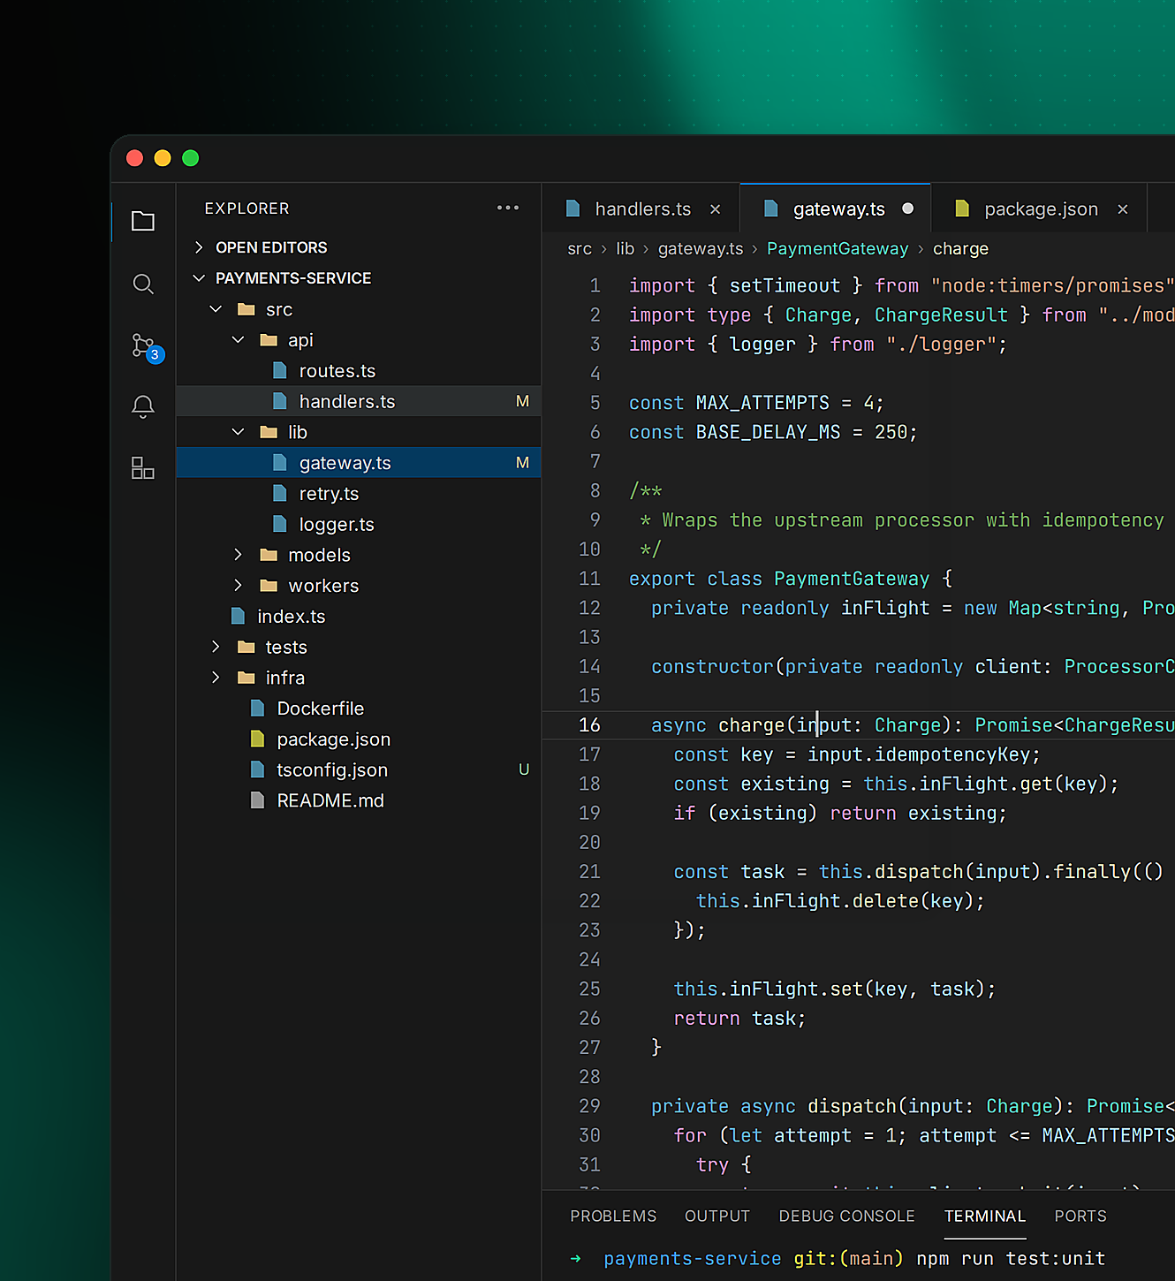This screenshot has width=1175, height=1281.
Task: Click the package.json tab file icon
Action: 962,208
